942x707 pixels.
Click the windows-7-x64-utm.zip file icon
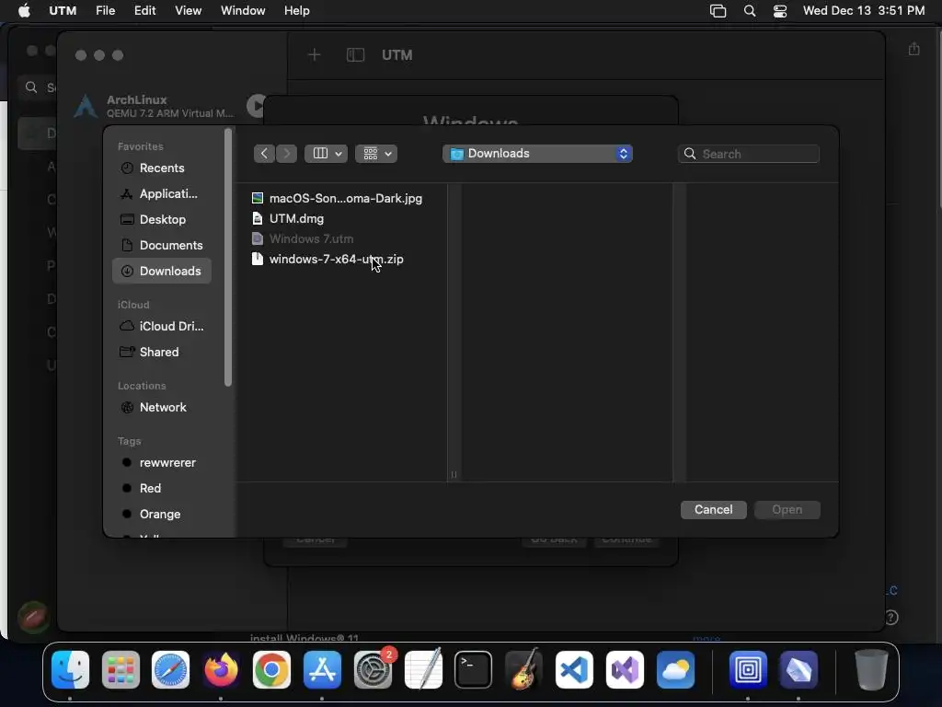(x=258, y=259)
